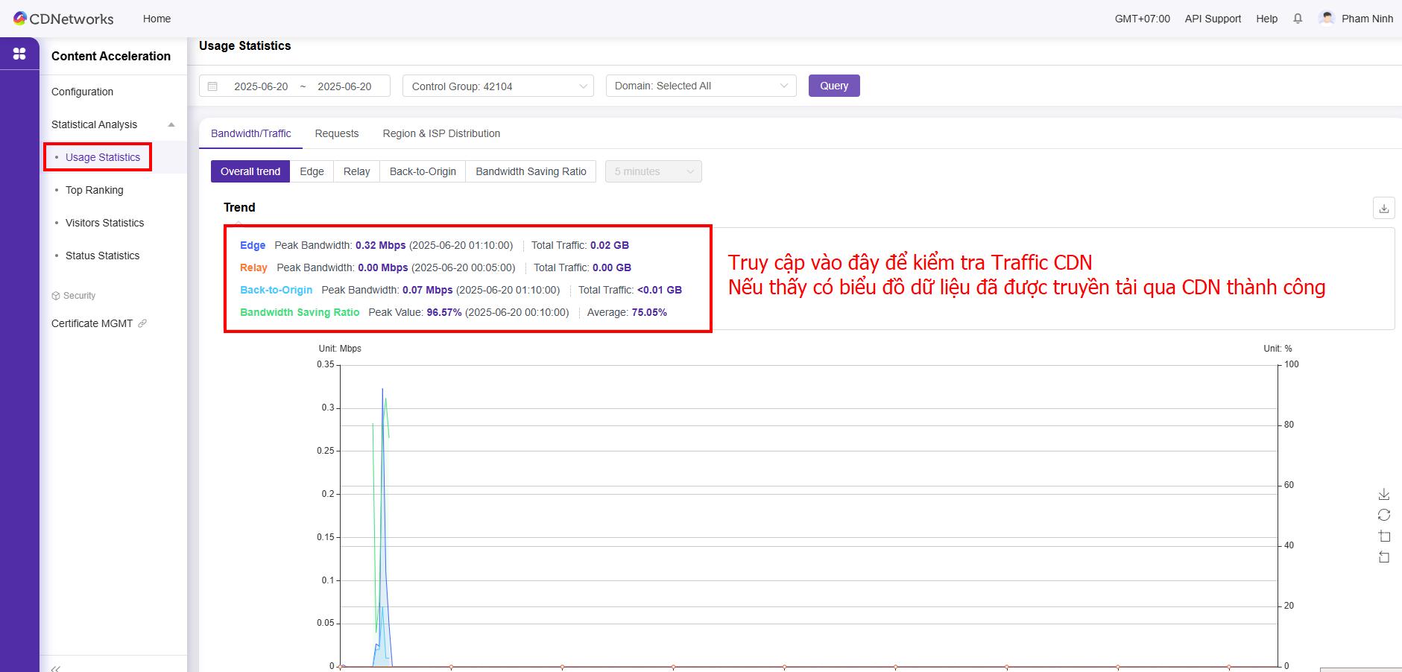The width and height of the screenshot is (1402, 672).
Task: Click the CDNetworks logo
Action: [x=63, y=19]
